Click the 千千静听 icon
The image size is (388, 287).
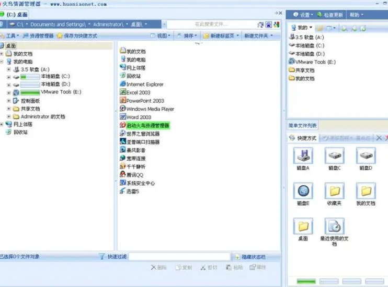tap(123, 166)
